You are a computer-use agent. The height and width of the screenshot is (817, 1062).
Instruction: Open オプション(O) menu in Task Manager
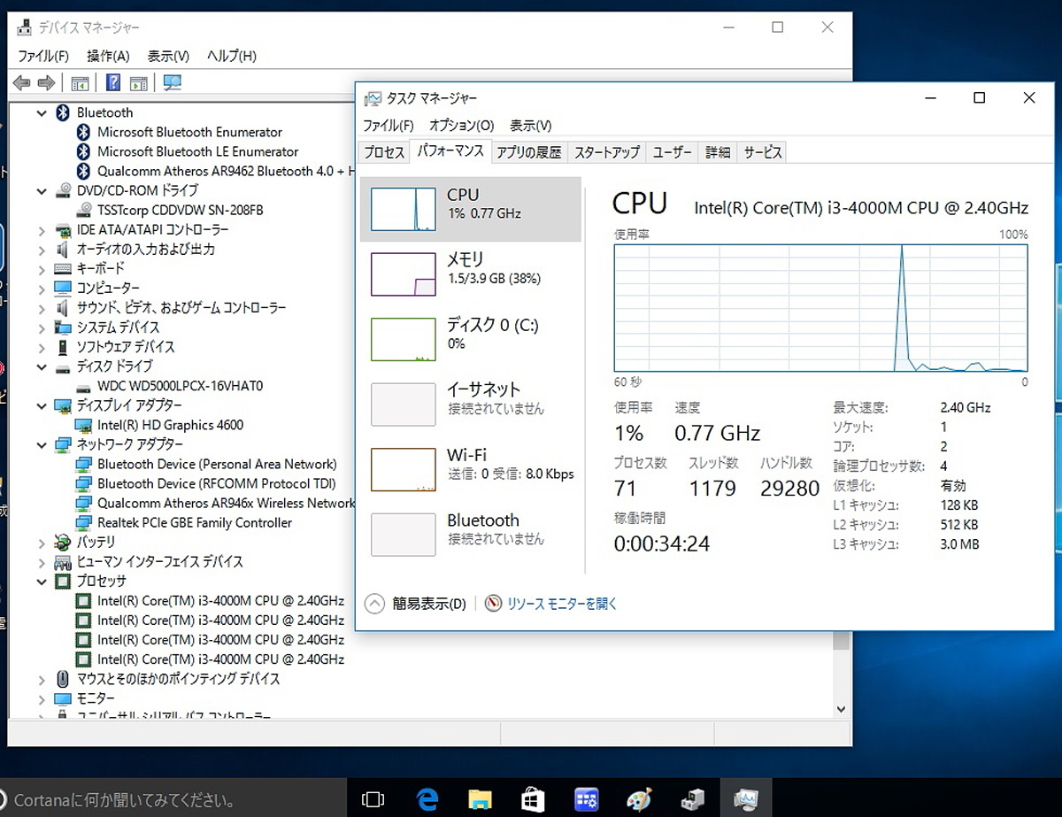462,126
